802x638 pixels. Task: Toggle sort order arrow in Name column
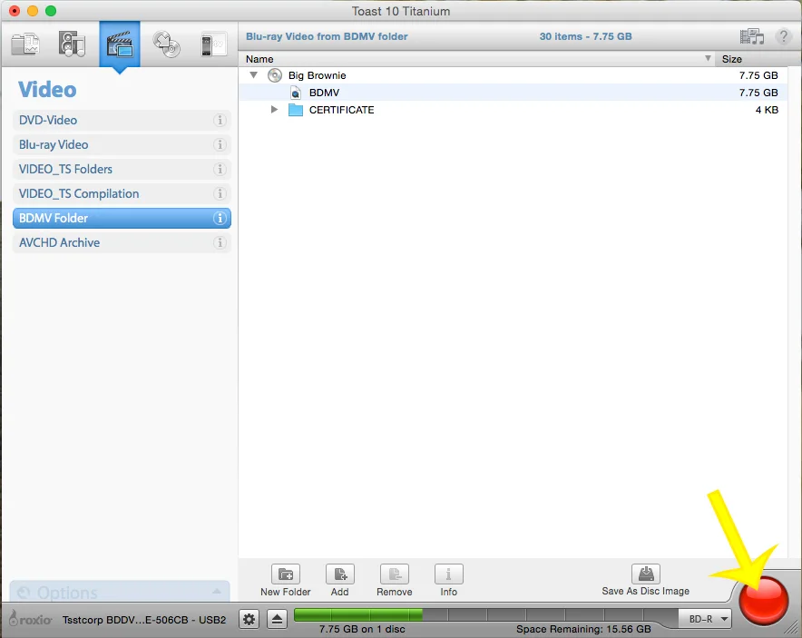coord(708,58)
